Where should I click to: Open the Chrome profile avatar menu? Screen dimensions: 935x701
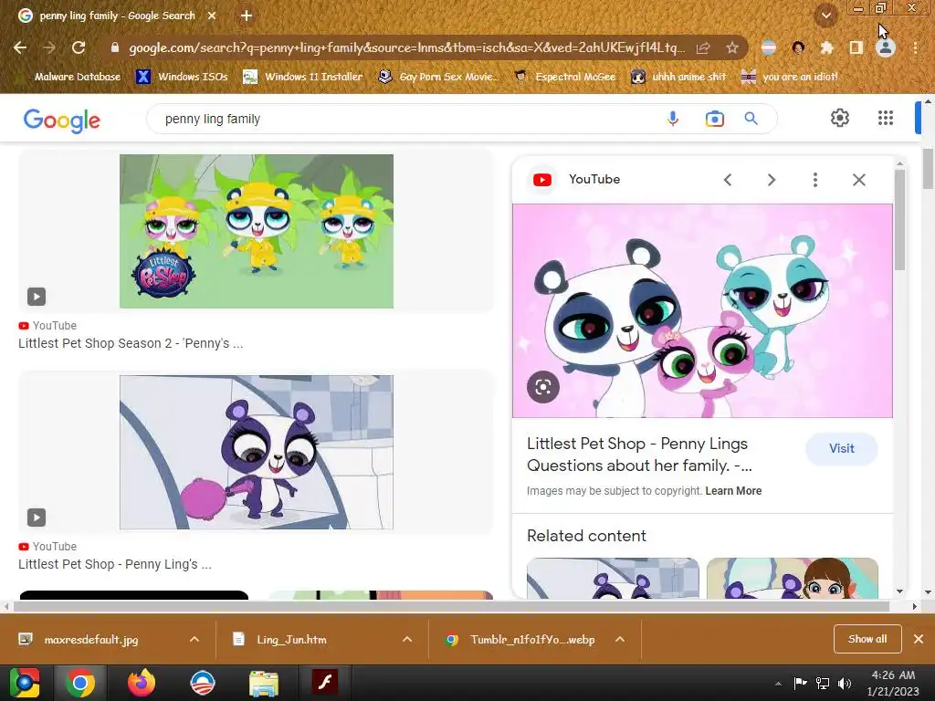886,47
